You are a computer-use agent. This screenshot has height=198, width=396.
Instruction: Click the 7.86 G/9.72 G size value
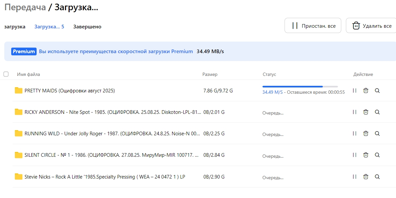point(218,90)
